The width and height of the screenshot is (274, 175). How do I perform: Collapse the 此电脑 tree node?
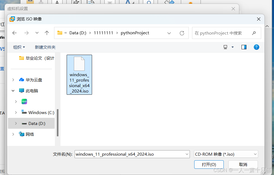[13, 91]
